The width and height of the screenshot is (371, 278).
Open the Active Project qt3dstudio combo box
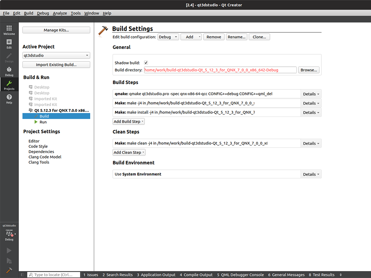(x=56, y=56)
